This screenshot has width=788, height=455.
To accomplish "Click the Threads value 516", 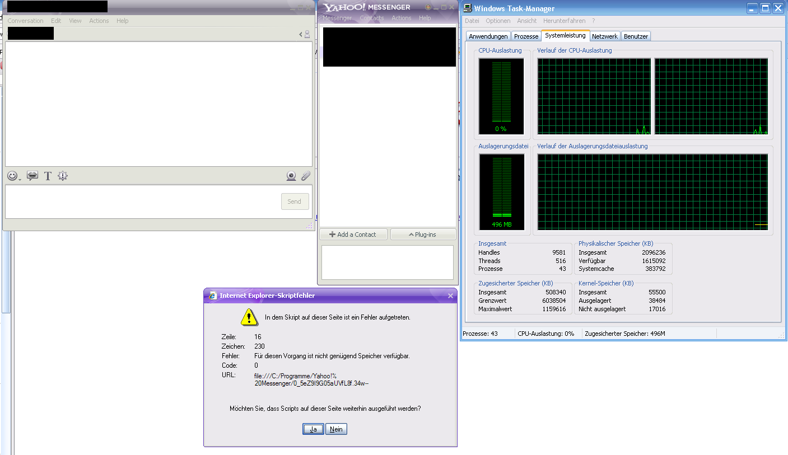I will click(x=561, y=261).
